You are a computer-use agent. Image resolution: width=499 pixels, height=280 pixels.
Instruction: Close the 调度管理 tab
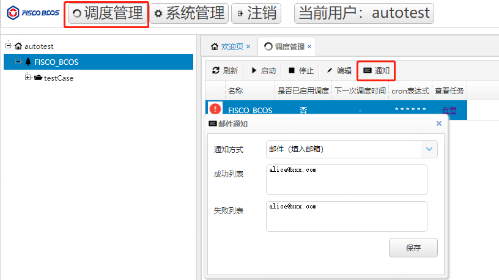pos(309,46)
